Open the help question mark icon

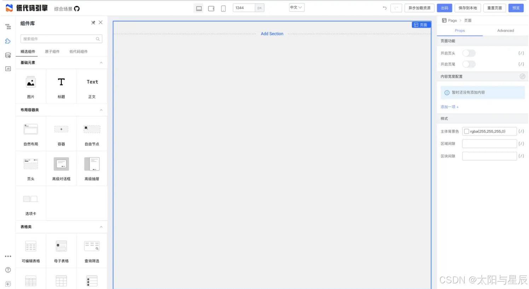(x=8, y=270)
